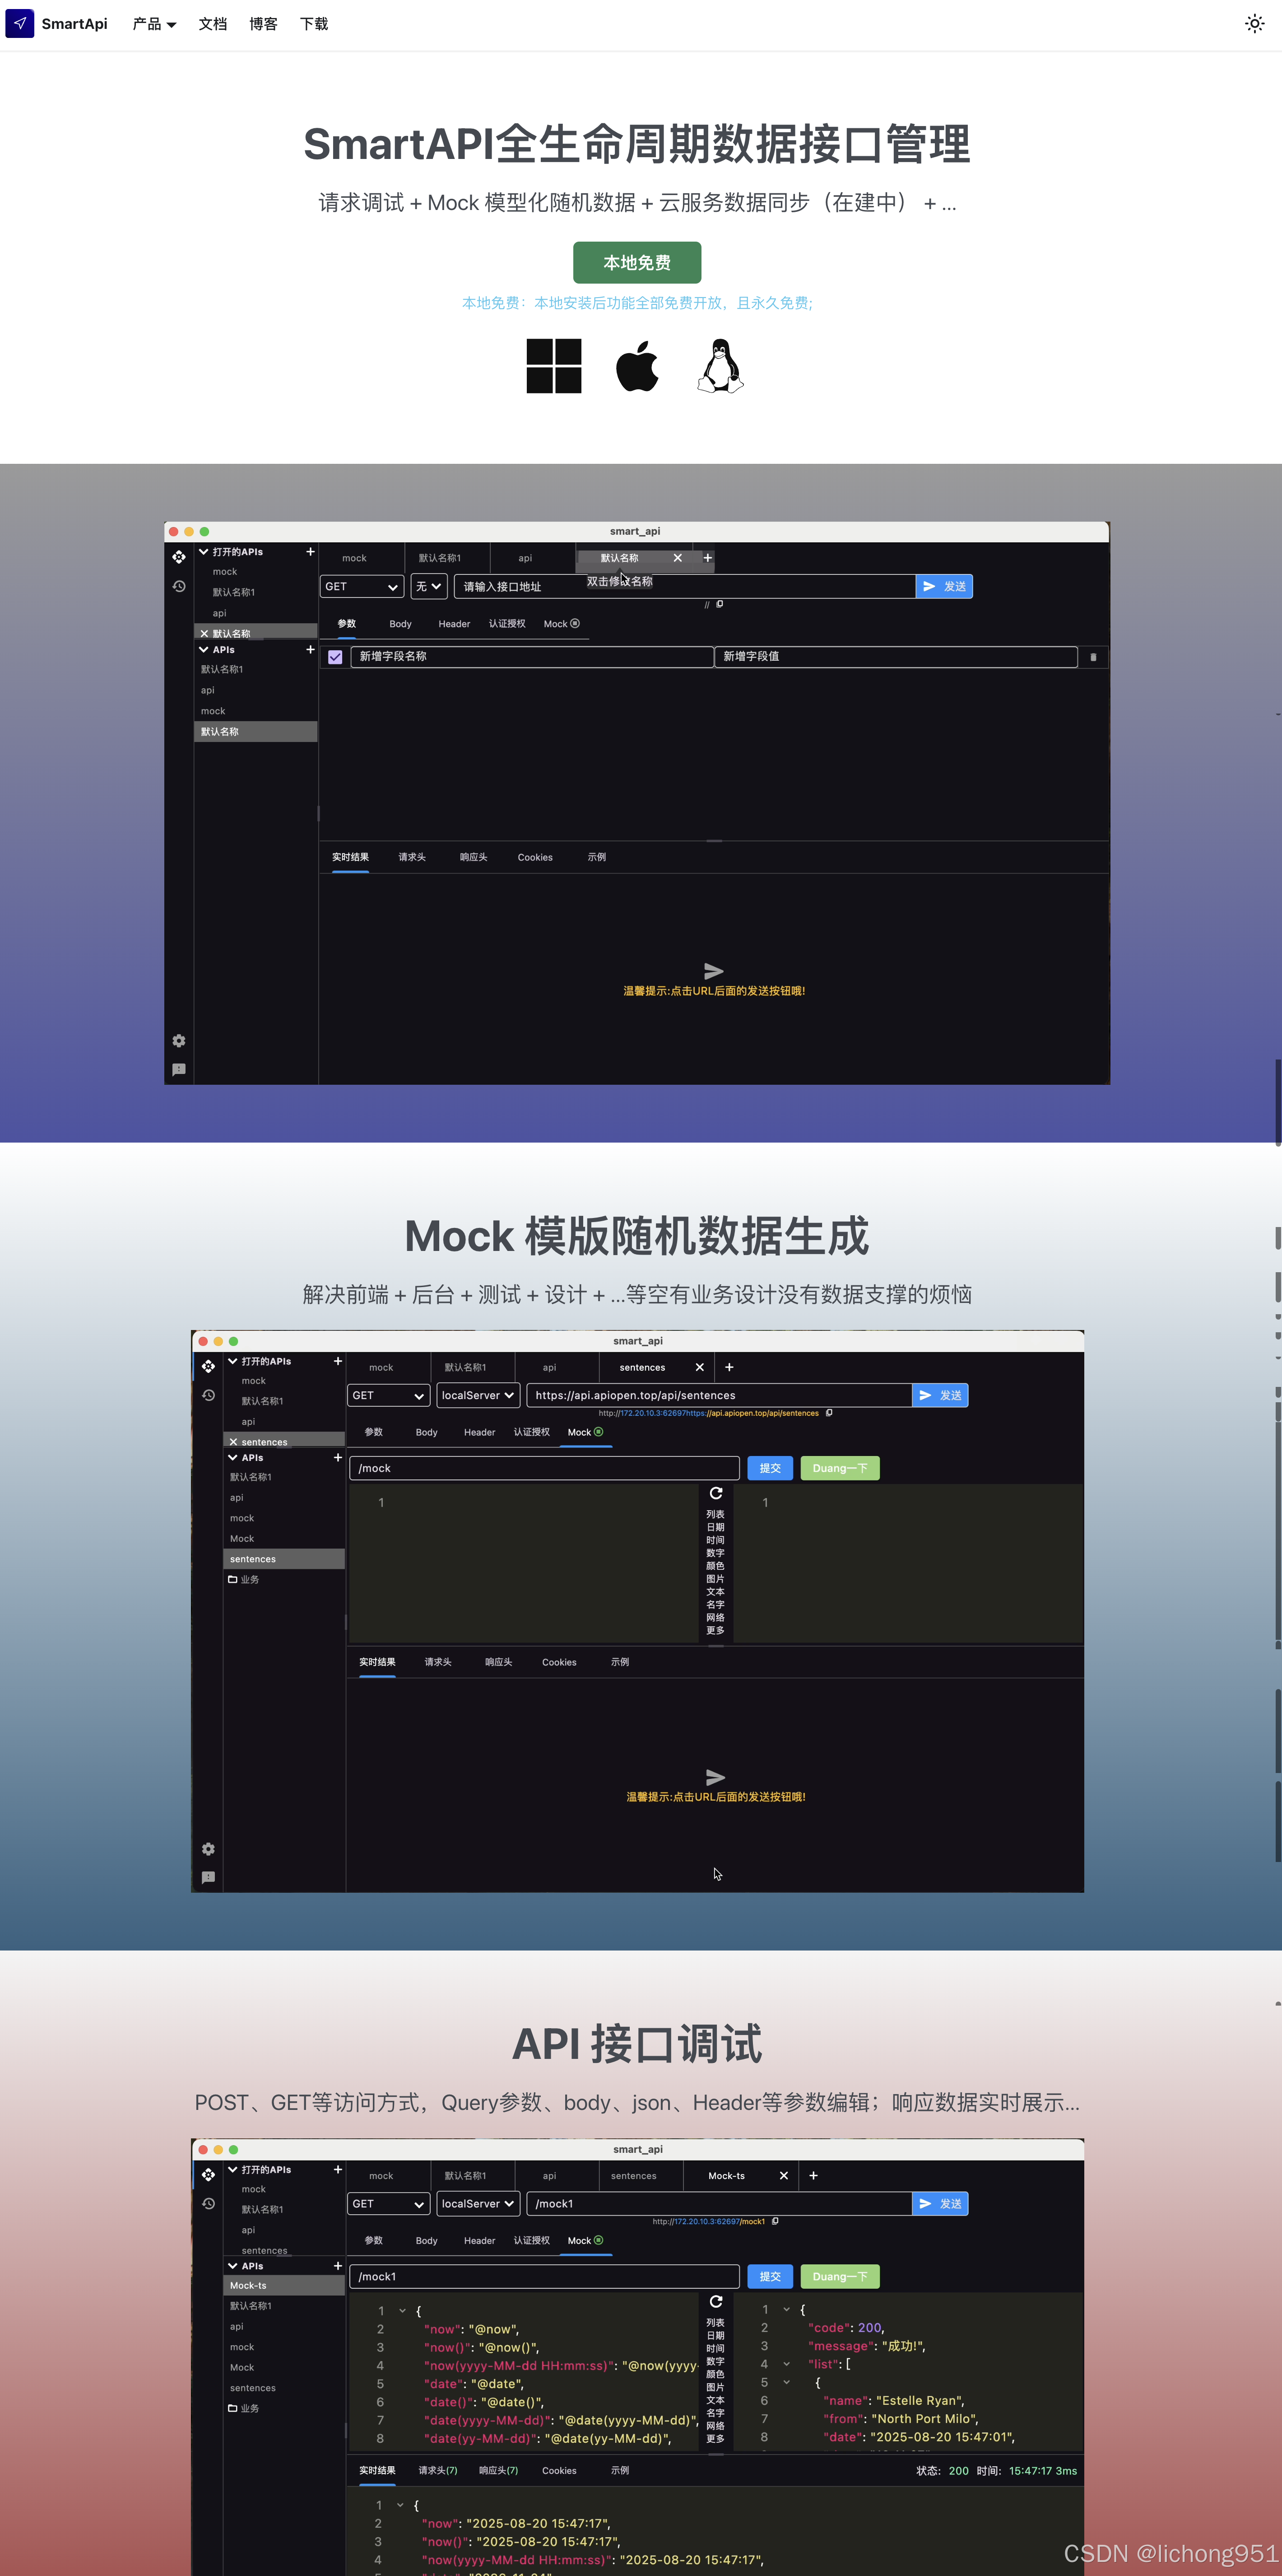Image resolution: width=1282 pixels, height=2576 pixels.
Task: Click the plus icon after the Mock-ts tab
Action: (813, 2175)
